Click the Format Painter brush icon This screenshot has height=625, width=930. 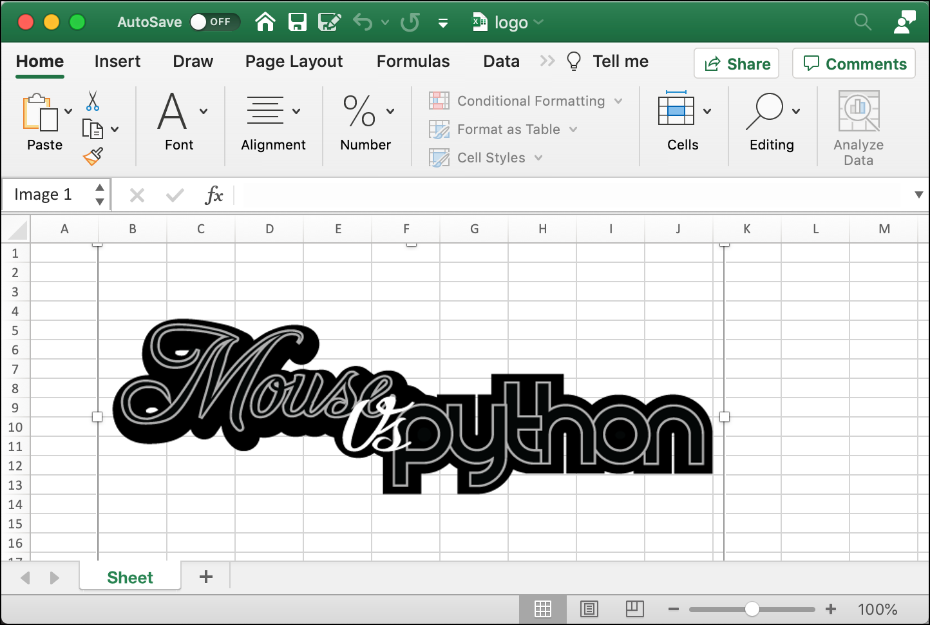click(x=93, y=156)
